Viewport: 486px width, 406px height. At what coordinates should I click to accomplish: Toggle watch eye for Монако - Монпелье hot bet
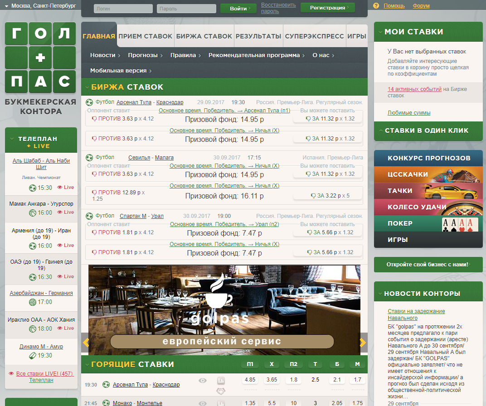203,403
